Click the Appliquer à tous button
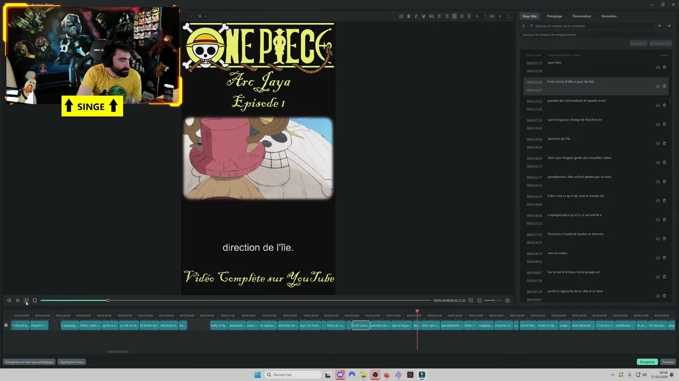679x381 pixels. (x=72, y=362)
